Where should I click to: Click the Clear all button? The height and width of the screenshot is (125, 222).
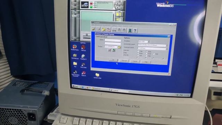click(x=124, y=61)
